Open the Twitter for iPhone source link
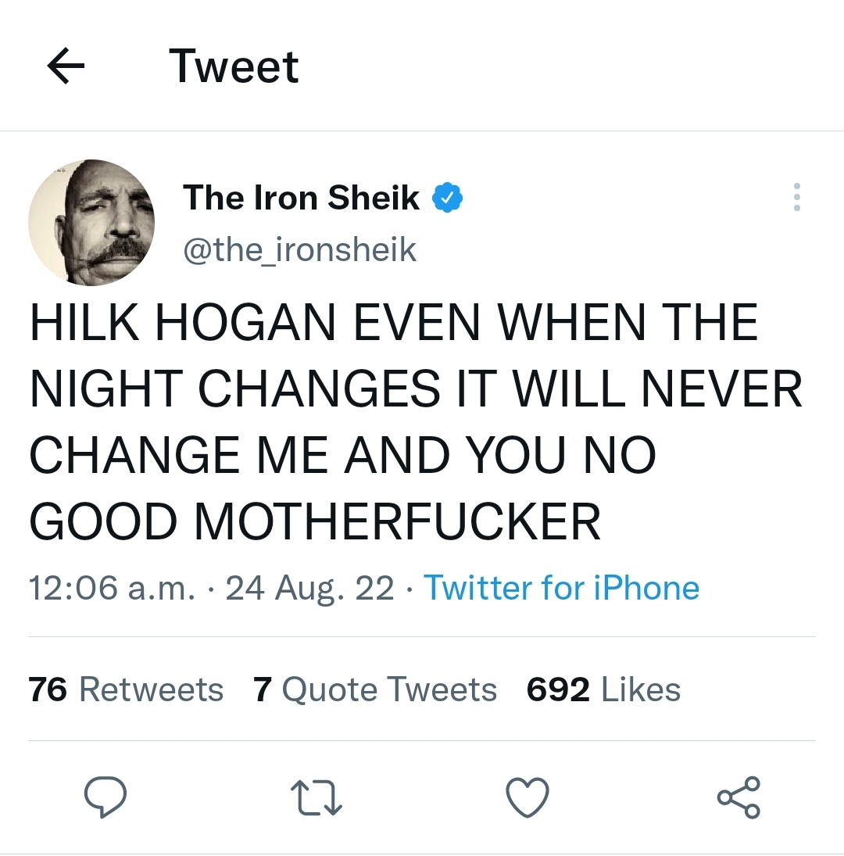 561,588
